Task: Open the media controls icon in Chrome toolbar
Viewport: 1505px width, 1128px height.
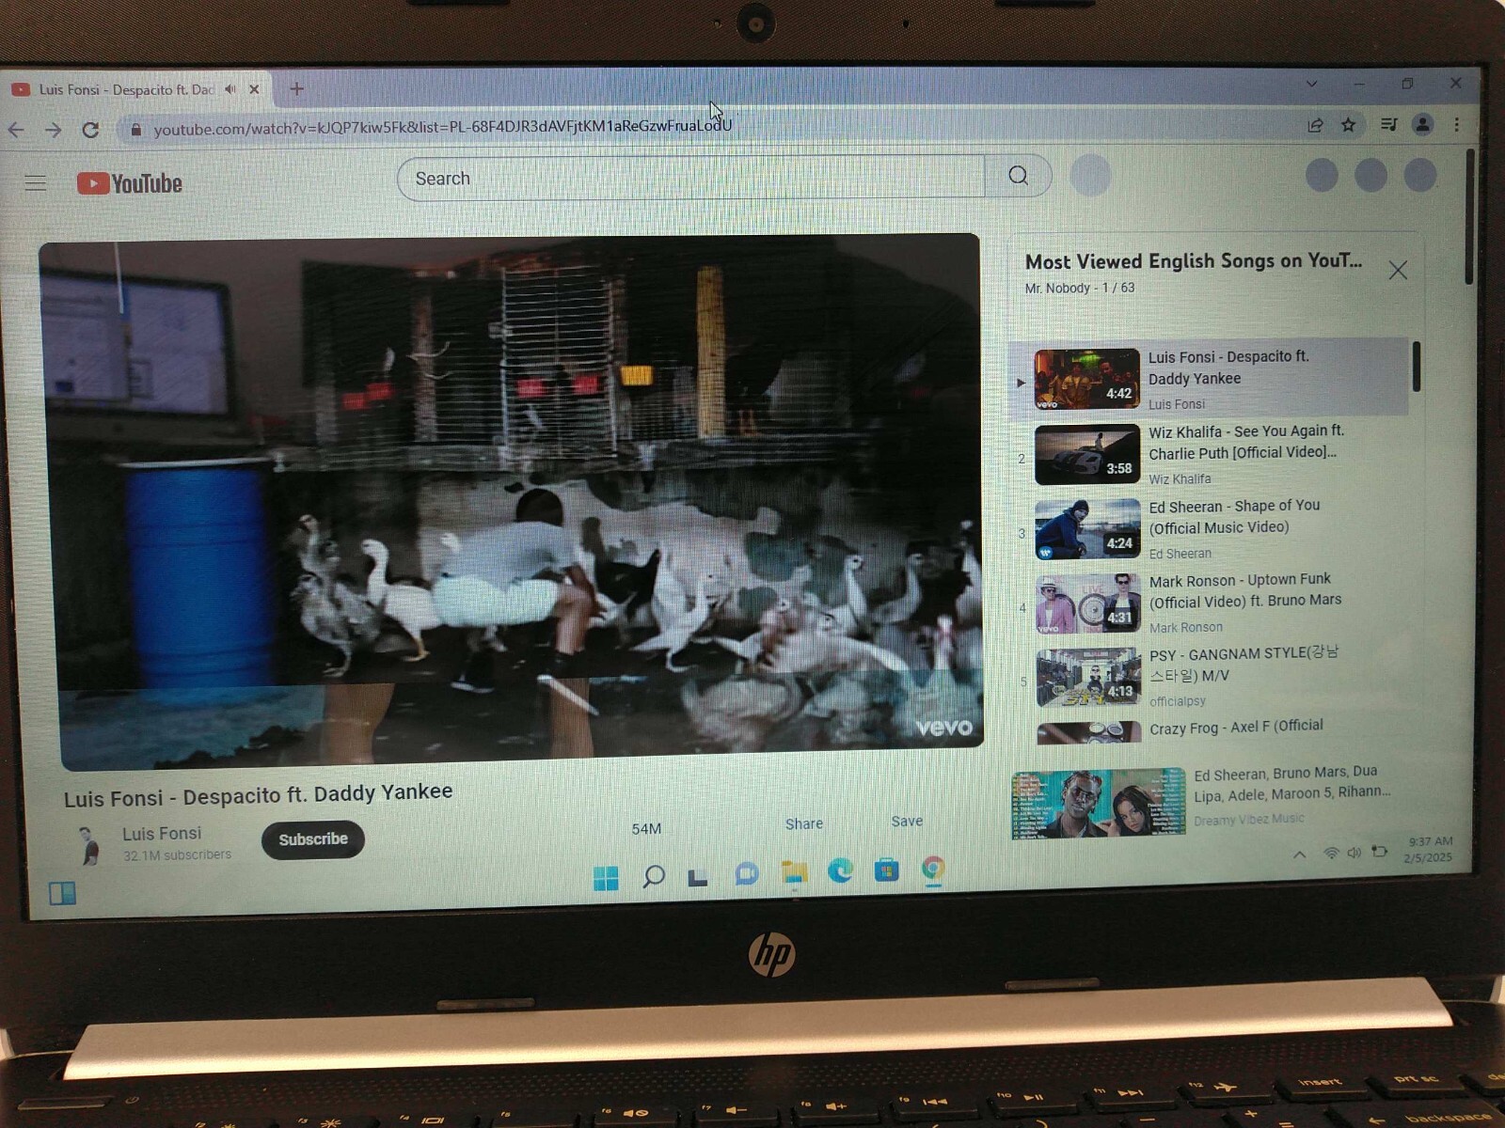Action: coord(1388,124)
